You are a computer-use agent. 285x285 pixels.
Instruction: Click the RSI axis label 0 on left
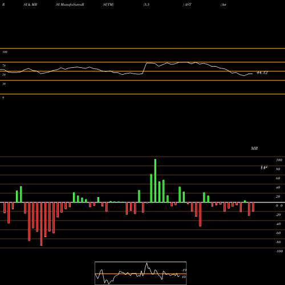[3, 97]
